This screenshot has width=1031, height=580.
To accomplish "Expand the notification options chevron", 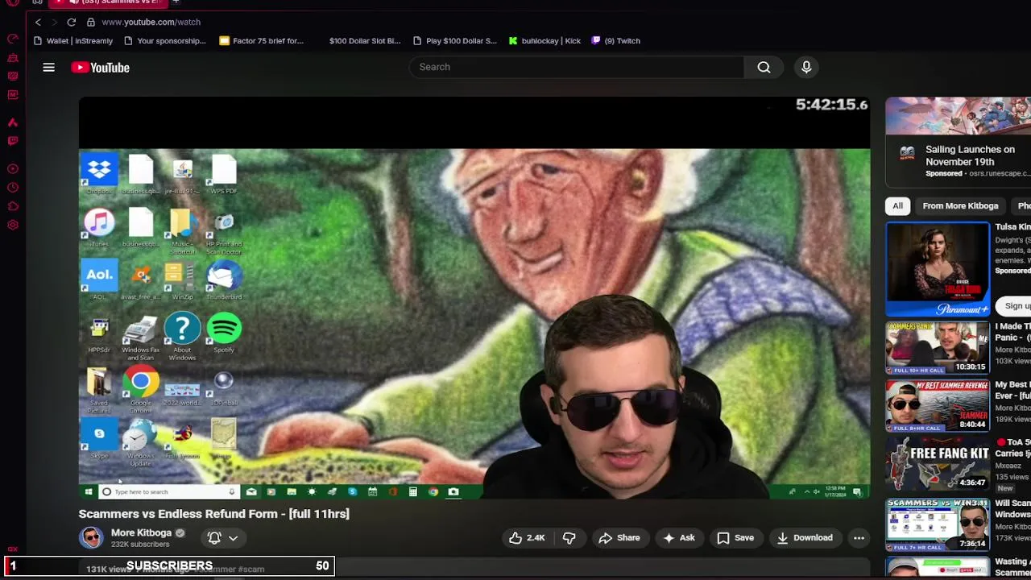I will pyautogui.click(x=233, y=537).
